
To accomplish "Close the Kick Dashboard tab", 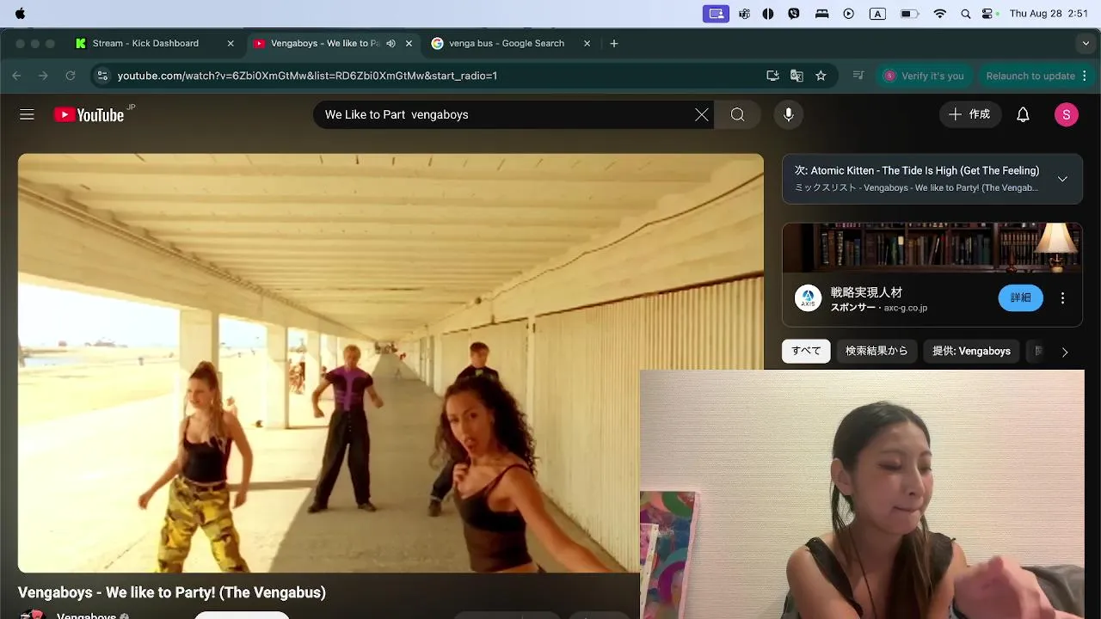I will [231, 43].
